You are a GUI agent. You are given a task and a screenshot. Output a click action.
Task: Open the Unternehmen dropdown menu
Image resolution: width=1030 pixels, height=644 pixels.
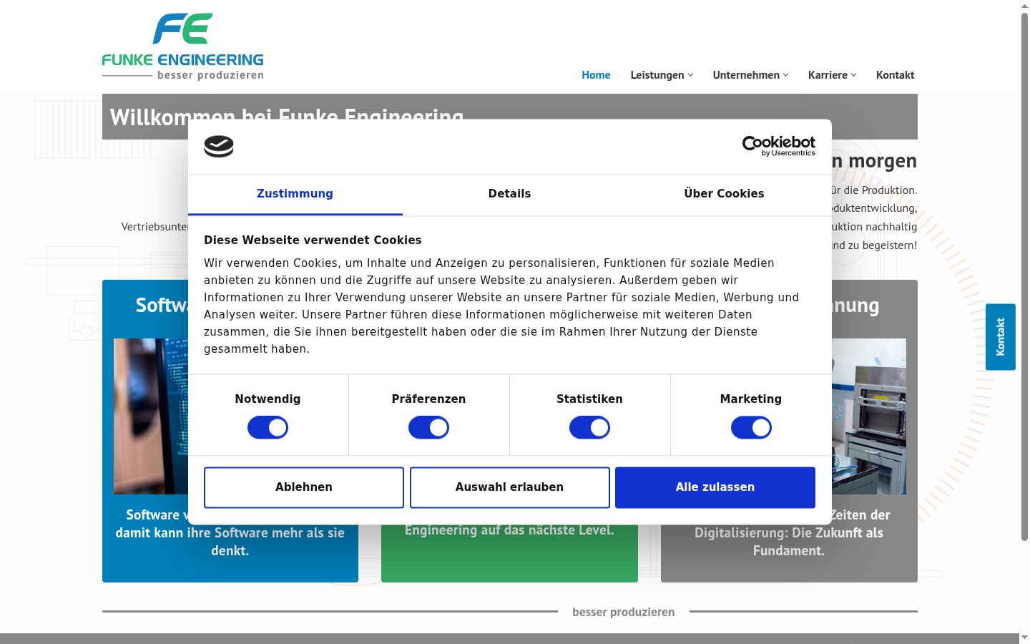coord(750,75)
